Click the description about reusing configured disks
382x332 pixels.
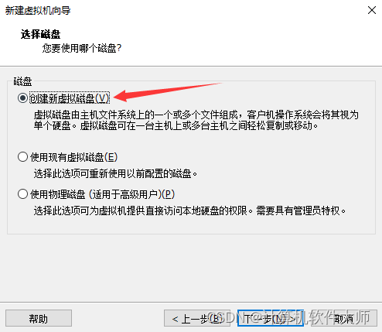(115, 173)
